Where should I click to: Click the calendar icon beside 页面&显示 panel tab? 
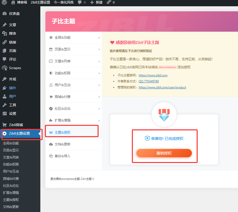tap(51, 49)
